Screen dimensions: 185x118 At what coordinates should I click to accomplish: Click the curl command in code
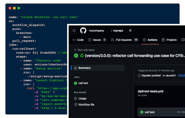[31, 88]
